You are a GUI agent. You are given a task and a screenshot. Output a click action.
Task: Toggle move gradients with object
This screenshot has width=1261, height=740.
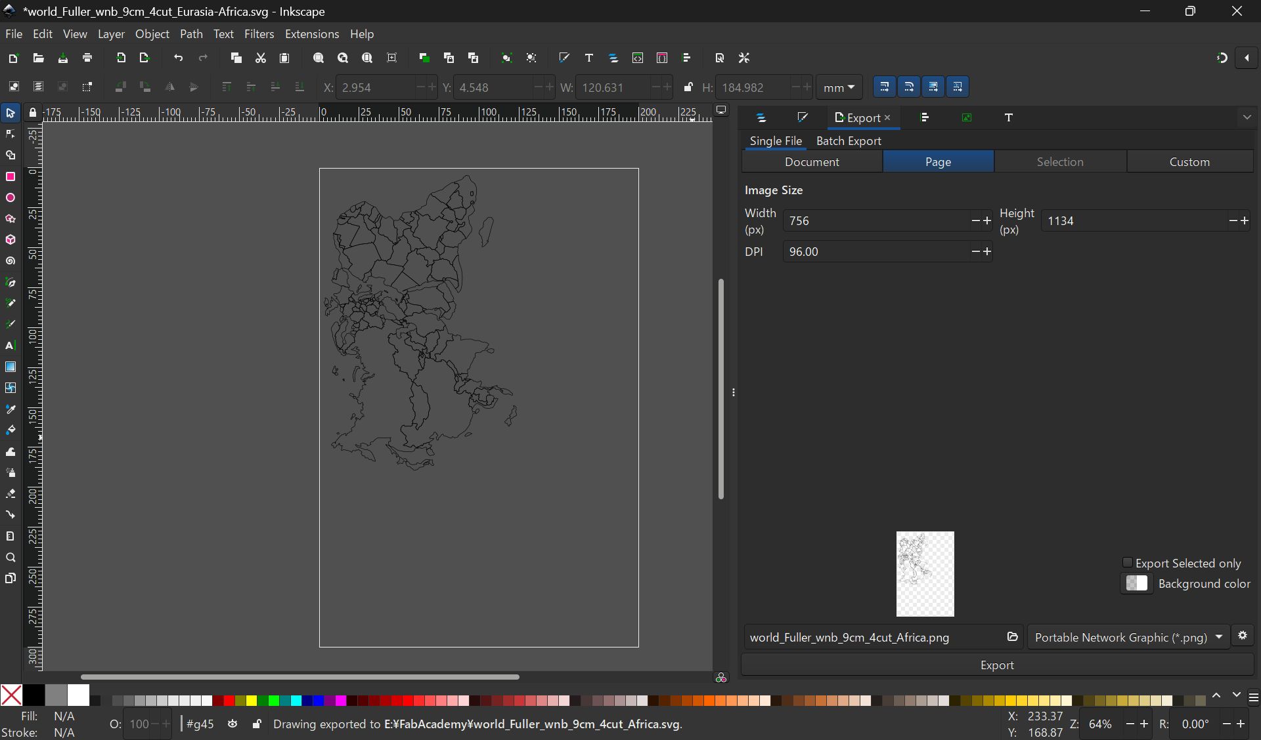933,87
